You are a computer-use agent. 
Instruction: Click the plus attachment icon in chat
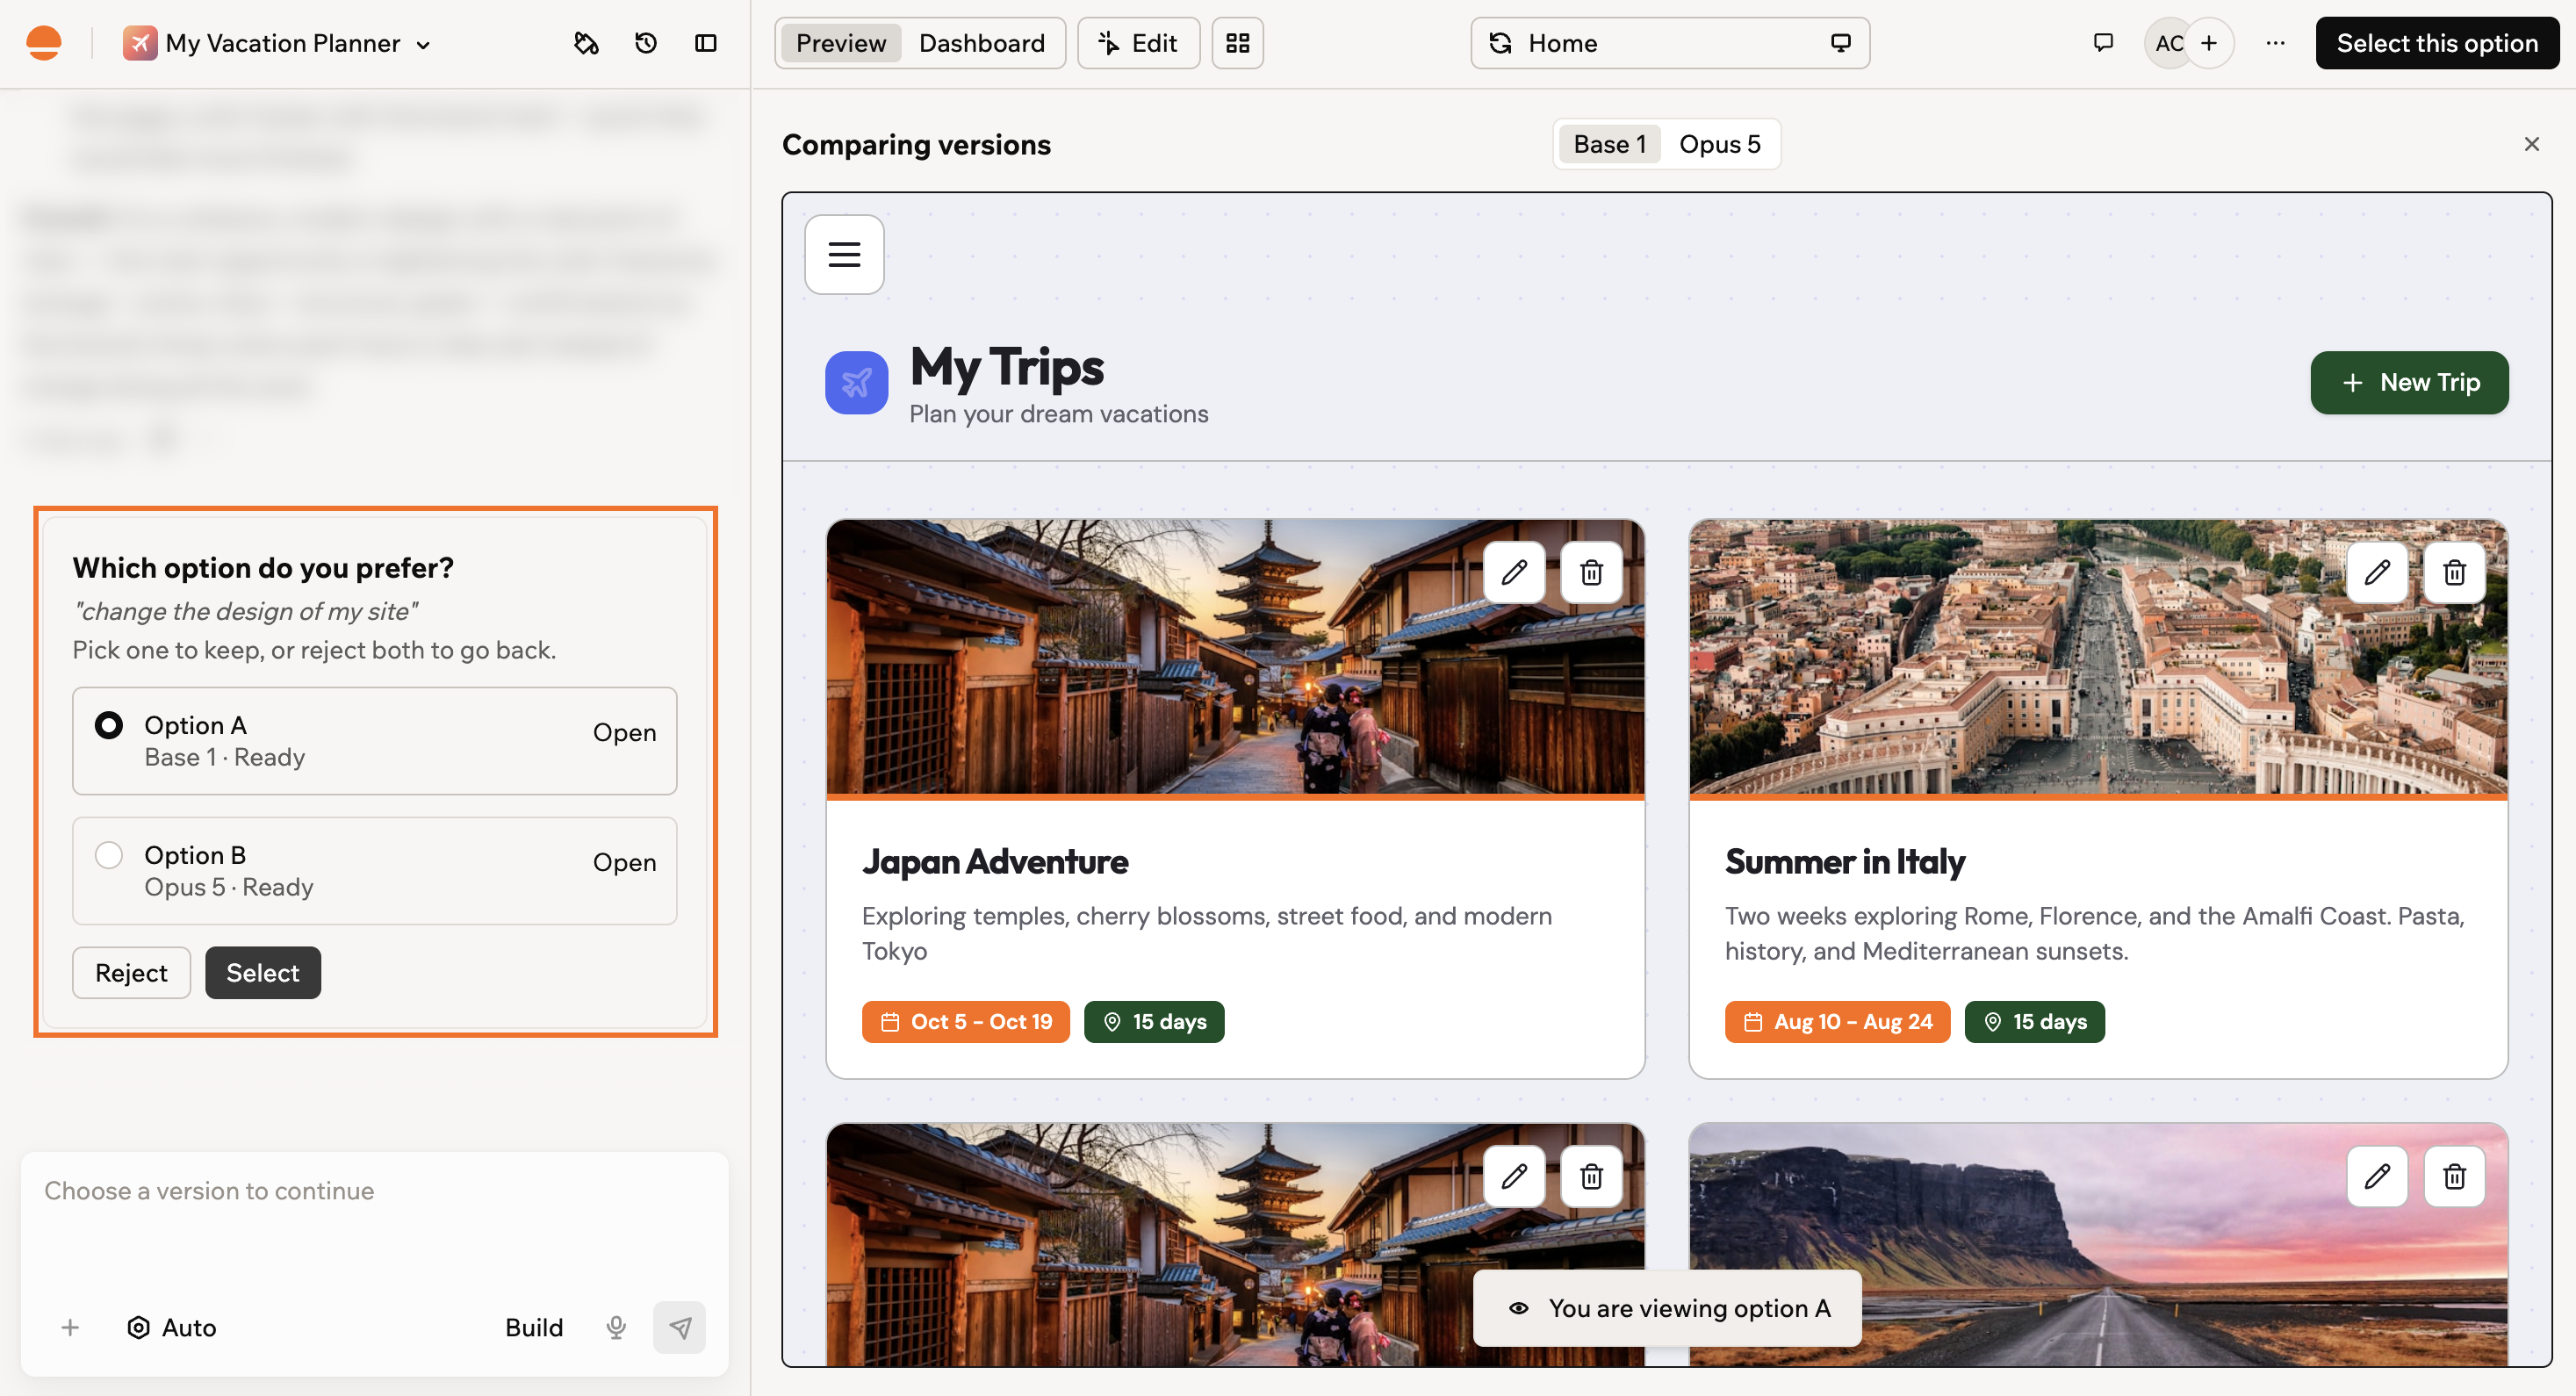coord(70,1327)
